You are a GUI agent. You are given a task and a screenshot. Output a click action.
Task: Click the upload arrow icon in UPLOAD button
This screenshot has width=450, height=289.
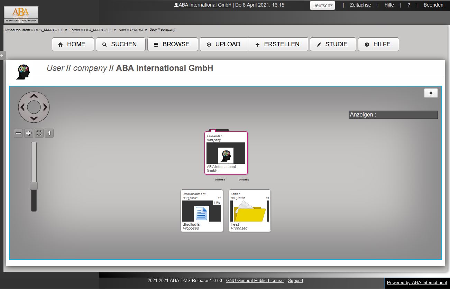point(209,45)
